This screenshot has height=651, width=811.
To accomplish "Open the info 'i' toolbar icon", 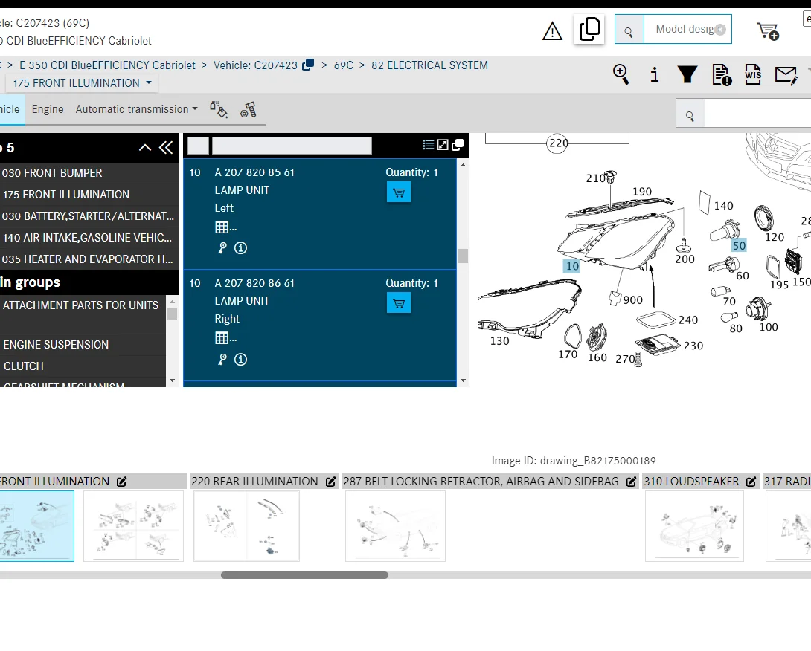I will pos(654,75).
